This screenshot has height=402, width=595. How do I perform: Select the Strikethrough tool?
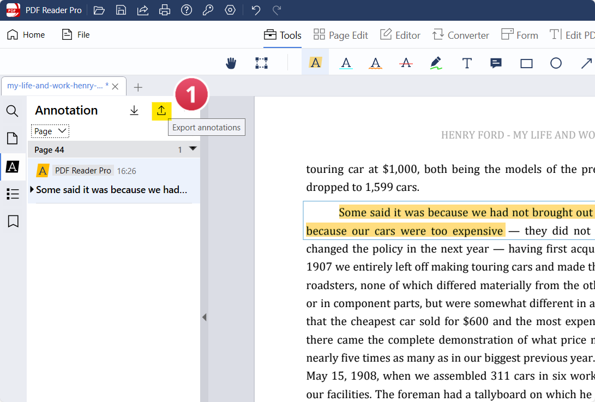tap(406, 63)
